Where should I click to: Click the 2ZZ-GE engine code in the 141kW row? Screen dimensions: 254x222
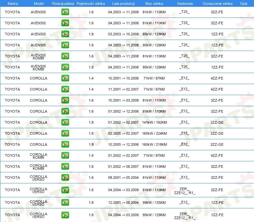[217, 122]
